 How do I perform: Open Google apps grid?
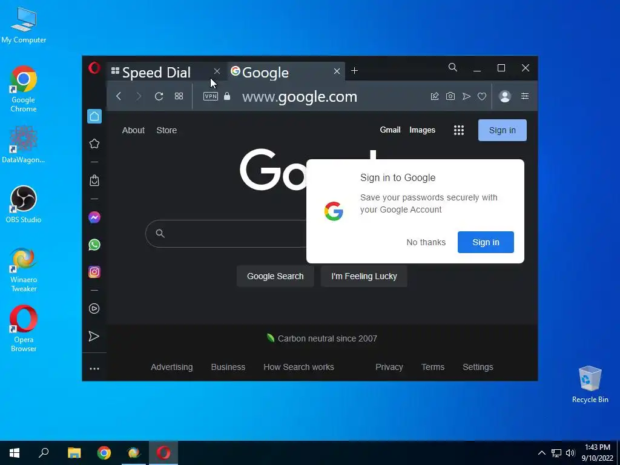click(x=459, y=130)
